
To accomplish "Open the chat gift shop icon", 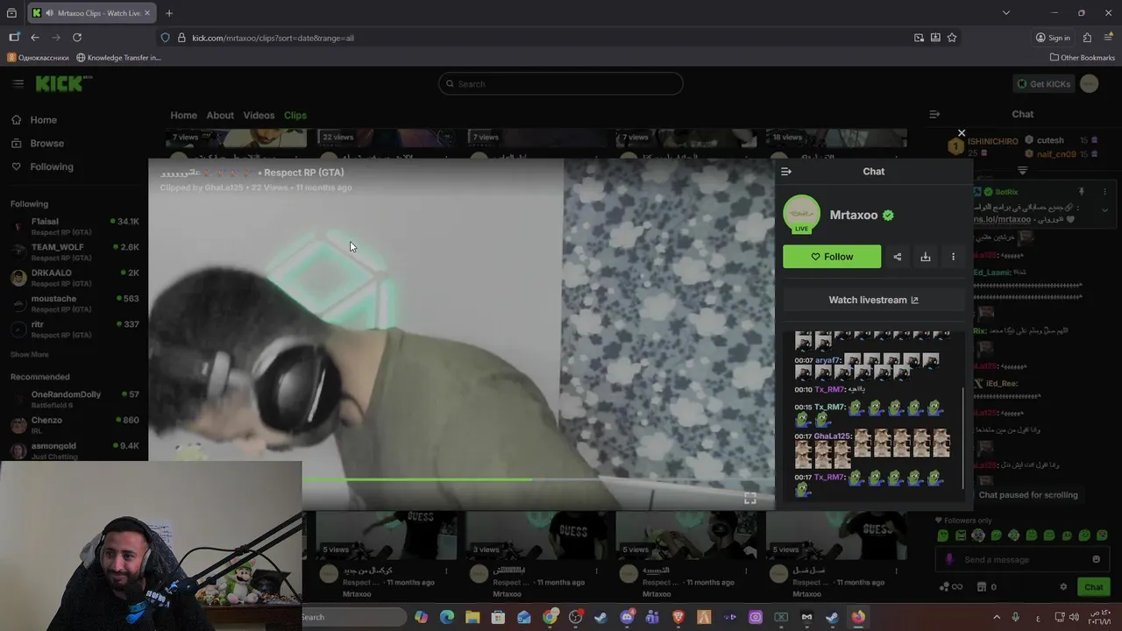I will 982,587.
